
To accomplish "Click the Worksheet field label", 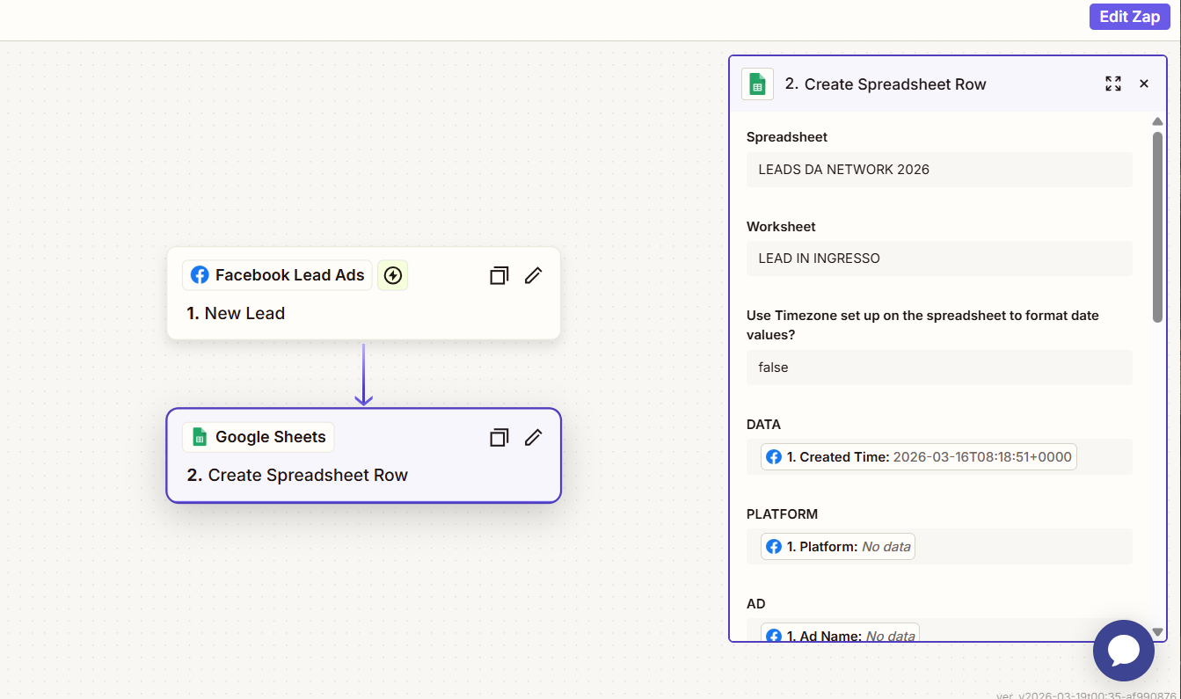I will coord(781,227).
